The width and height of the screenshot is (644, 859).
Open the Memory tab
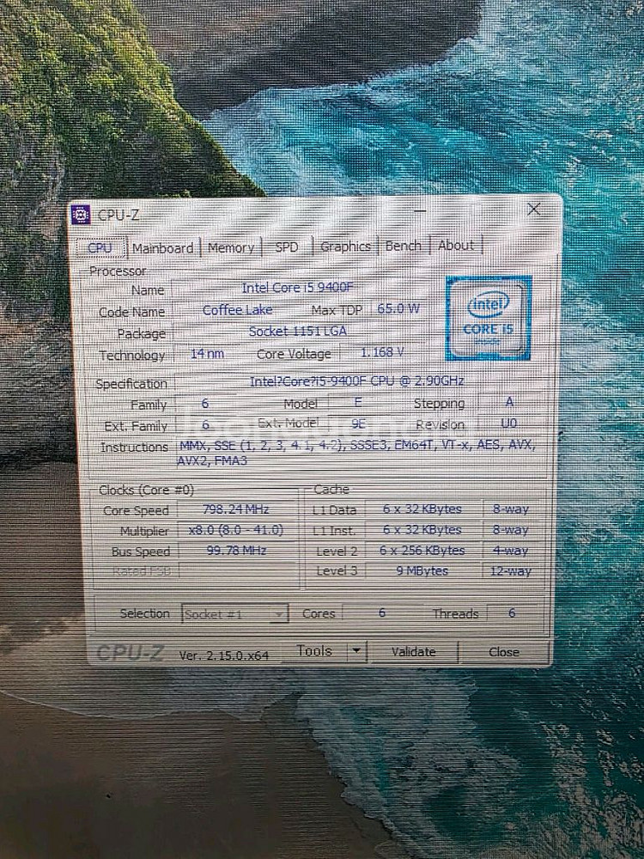(x=230, y=247)
